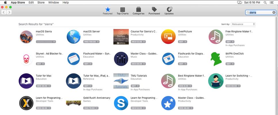Open the blue S Learn for Programing icon
Viewport: 278px width, 115px height.
(121, 103)
